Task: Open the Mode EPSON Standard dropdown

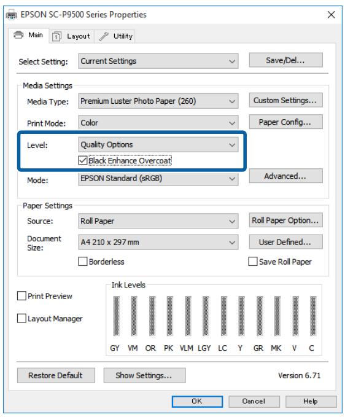Action: pyautogui.click(x=158, y=179)
